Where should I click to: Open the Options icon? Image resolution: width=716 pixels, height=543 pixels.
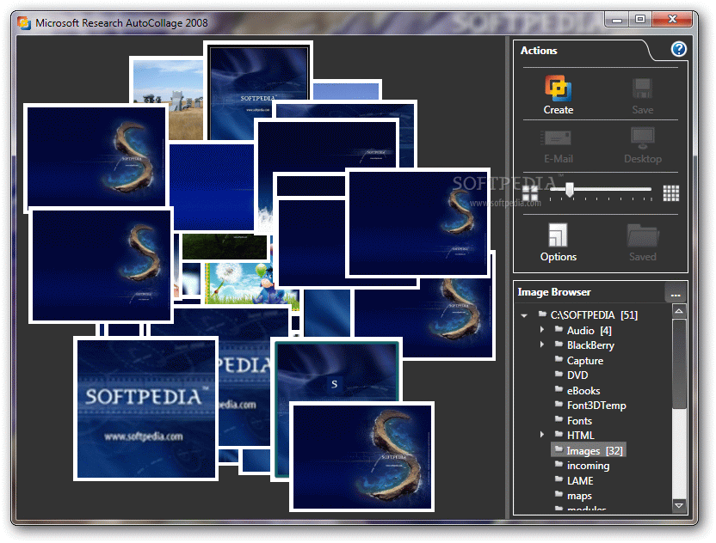[558, 235]
